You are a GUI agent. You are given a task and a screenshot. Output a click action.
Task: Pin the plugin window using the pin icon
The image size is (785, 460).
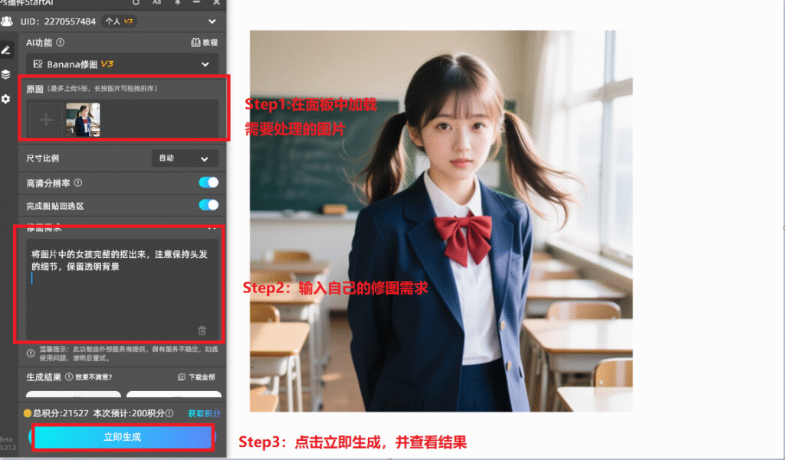(x=178, y=4)
